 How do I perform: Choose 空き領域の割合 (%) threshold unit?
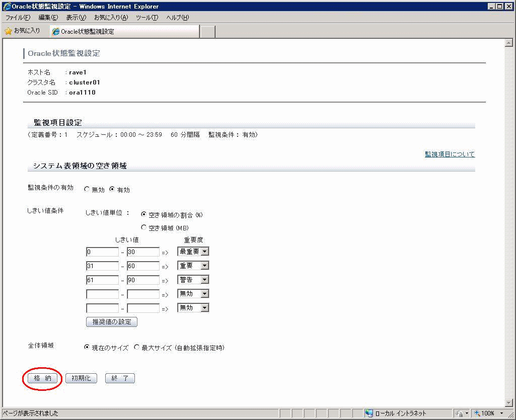click(x=143, y=214)
